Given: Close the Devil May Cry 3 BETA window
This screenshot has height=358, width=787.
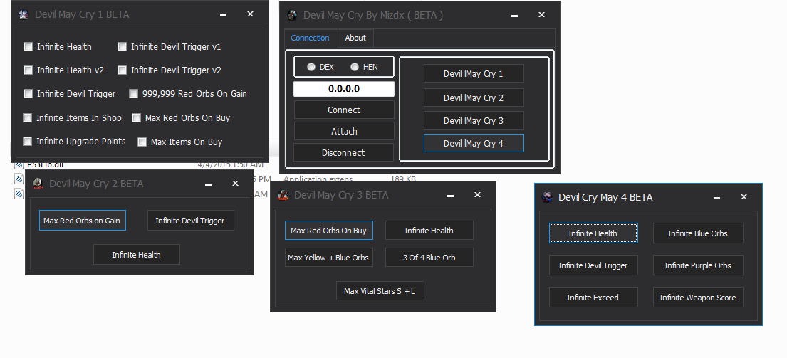Looking at the screenshot, I should pos(477,194).
